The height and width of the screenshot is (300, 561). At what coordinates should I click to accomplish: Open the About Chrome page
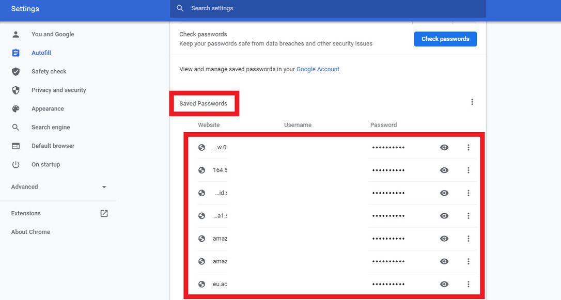tap(30, 232)
